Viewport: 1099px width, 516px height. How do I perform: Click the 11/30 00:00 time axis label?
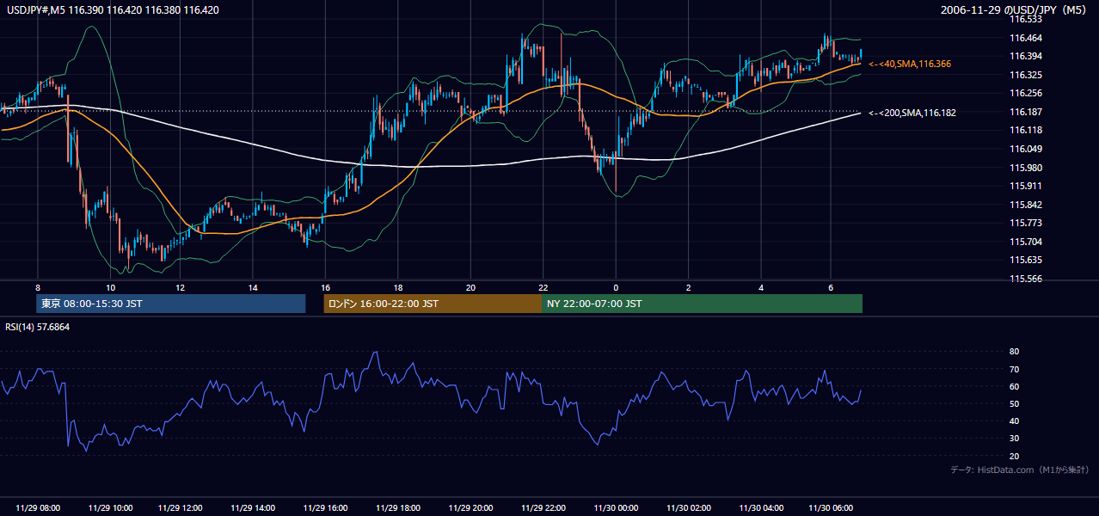pyautogui.click(x=616, y=508)
